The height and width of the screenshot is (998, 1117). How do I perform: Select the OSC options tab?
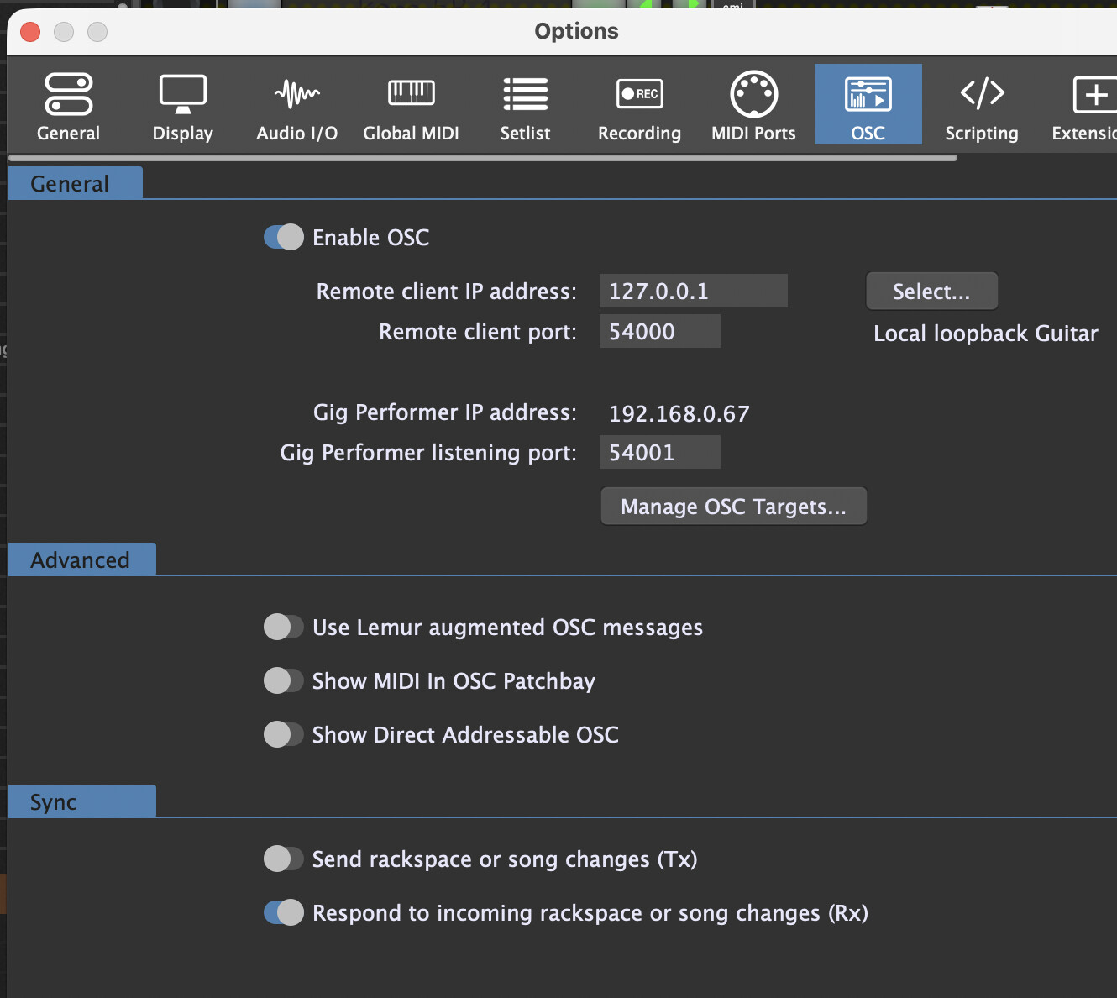tap(868, 106)
